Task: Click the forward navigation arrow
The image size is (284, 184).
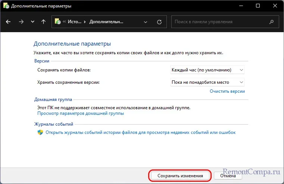Action: click(21, 22)
